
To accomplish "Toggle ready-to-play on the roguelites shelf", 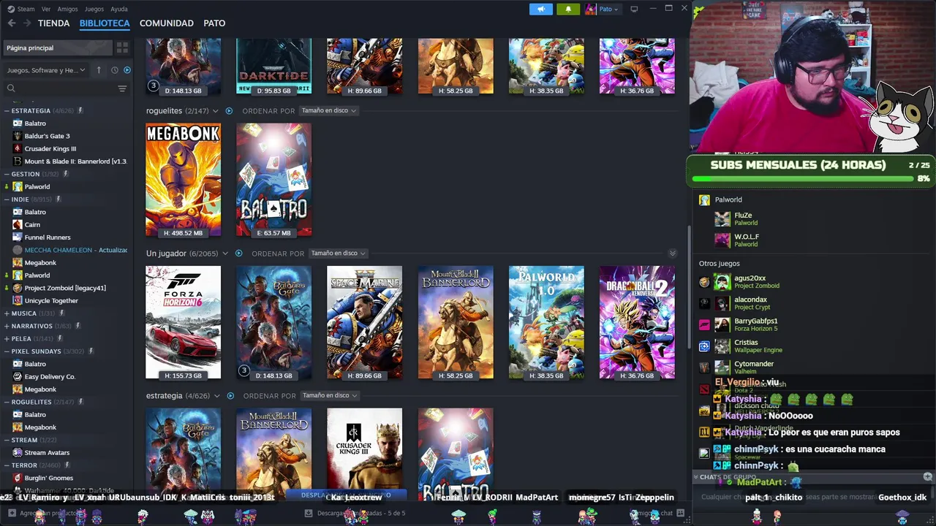I will (229, 111).
